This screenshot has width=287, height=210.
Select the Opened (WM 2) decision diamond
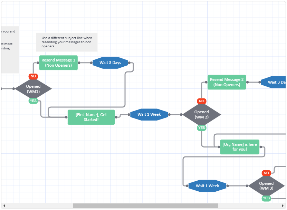coord(202,114)
